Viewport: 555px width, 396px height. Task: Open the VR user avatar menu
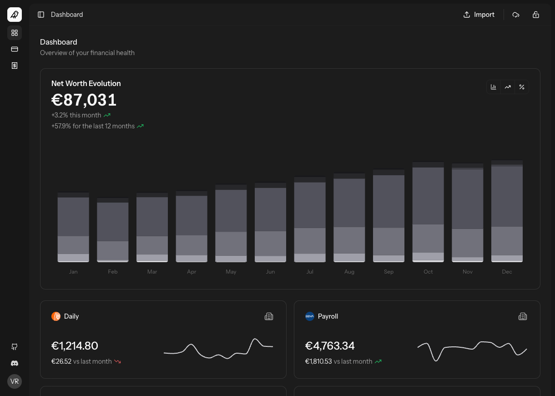[x=15, y=381]
